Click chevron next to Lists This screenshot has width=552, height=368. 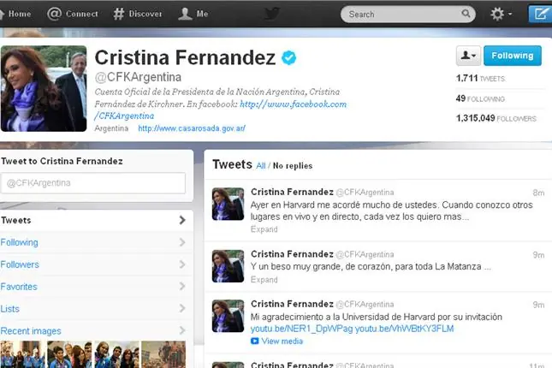[x=182, y=308]
